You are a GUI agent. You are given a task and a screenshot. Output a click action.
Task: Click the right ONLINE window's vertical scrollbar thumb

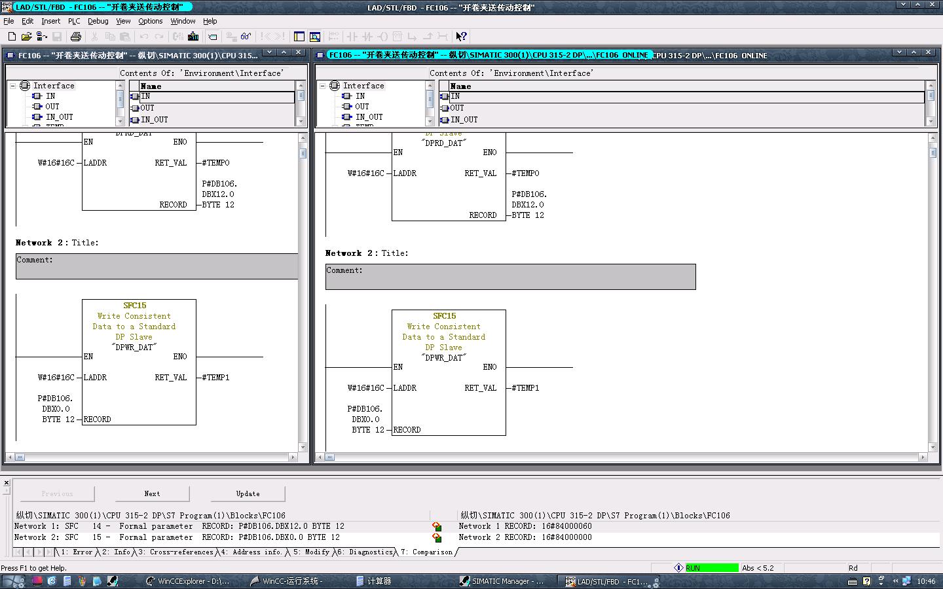coord(933,152)
